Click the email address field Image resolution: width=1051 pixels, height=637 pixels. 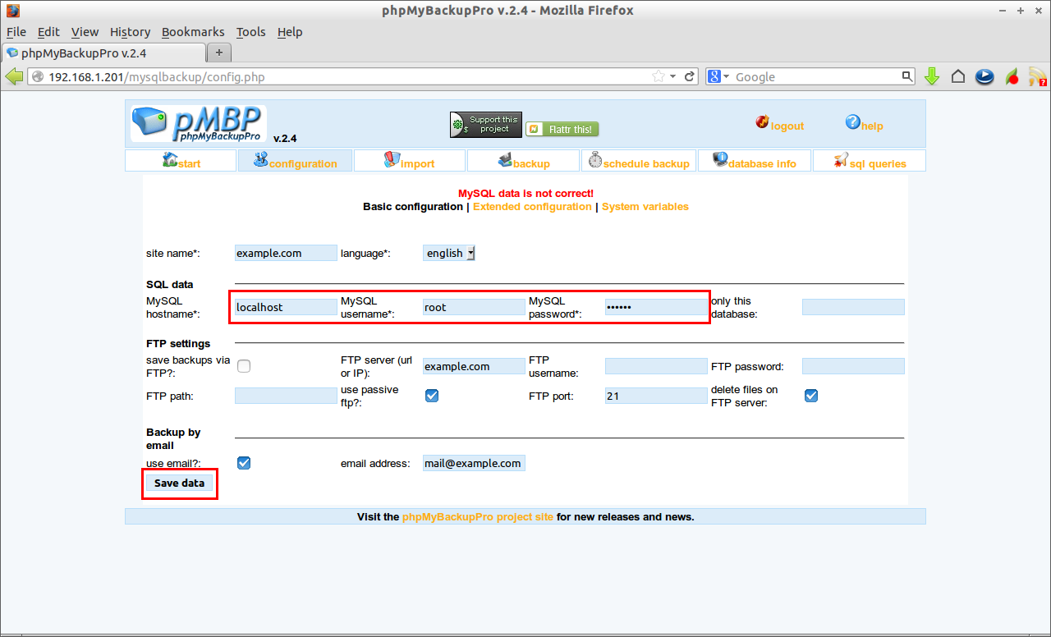[474, 463]
